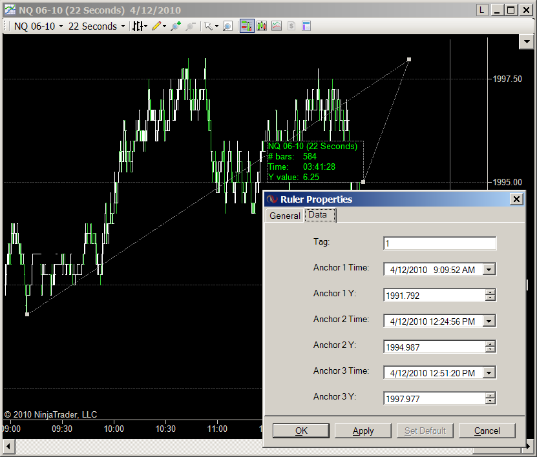
Task: Expand the cursor type dropdown arrow
Action: (x=216, y=26)
